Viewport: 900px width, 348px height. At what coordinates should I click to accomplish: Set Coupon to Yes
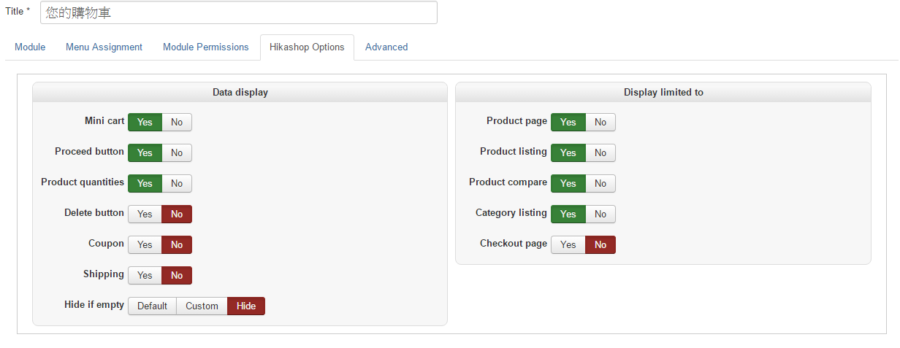pos(145,244)
